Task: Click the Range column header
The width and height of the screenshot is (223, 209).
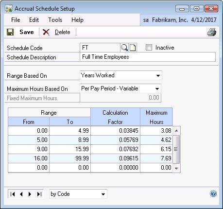Action: (49, 112)
